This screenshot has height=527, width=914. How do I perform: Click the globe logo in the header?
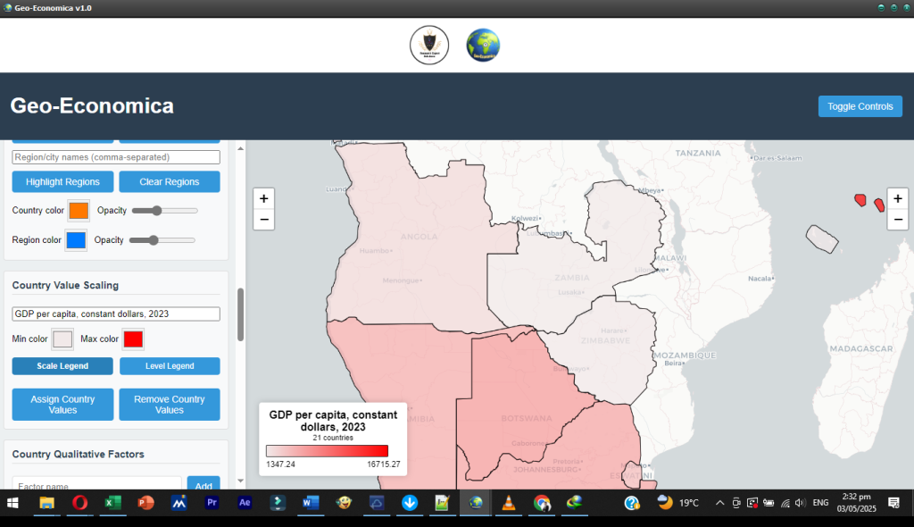[483, 45]
